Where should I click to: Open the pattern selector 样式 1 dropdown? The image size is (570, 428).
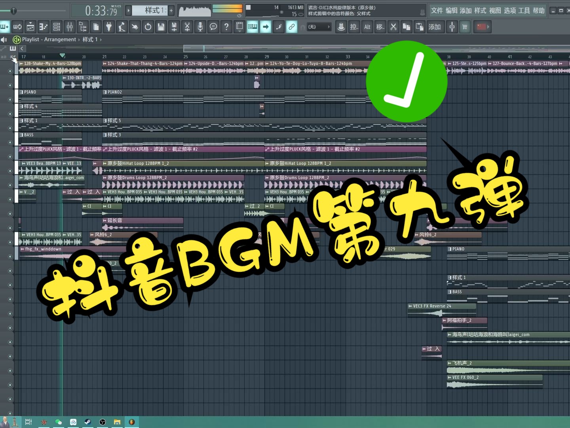click(x=150, y=10)
